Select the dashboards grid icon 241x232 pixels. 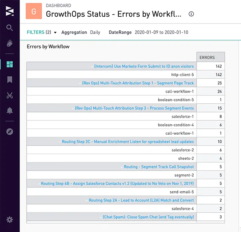(10, 64)
